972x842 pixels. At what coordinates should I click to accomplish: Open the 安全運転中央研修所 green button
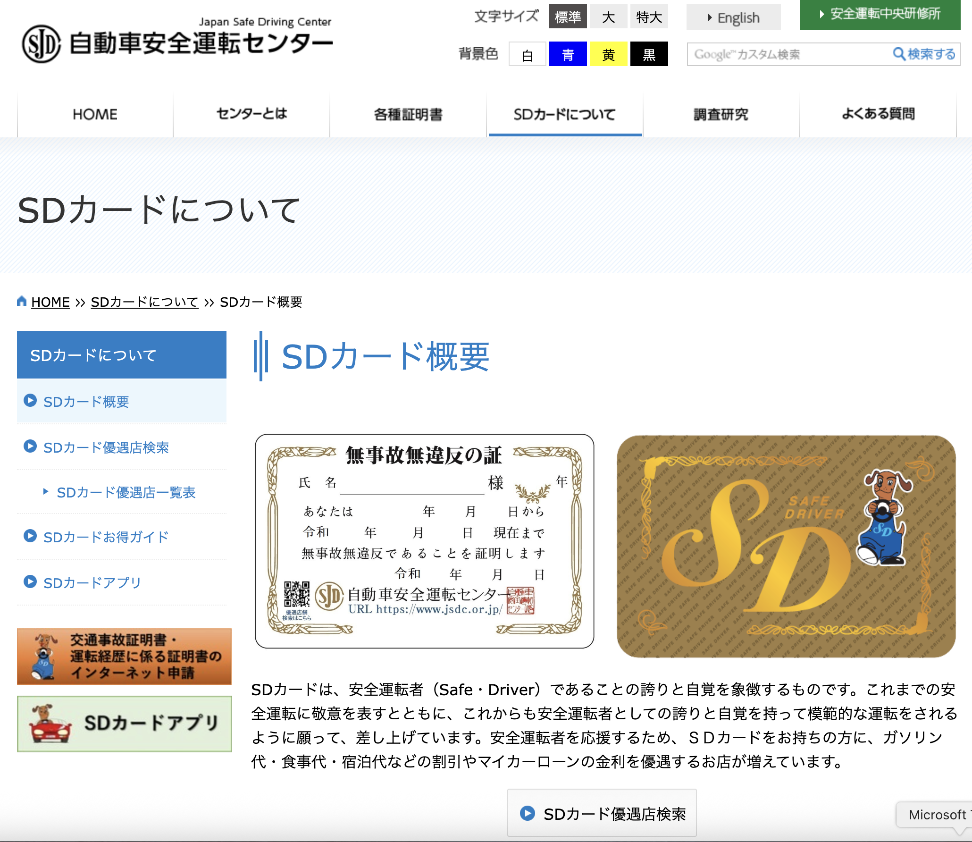[880, 14]
